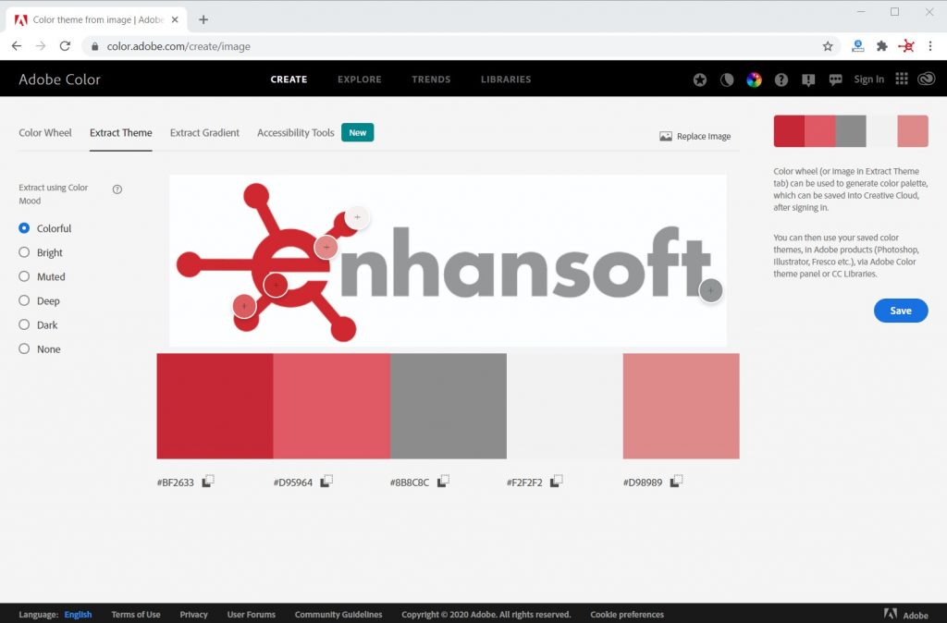
Task: Click the extension icon next to bookmark star
Action: pos(857,46)
